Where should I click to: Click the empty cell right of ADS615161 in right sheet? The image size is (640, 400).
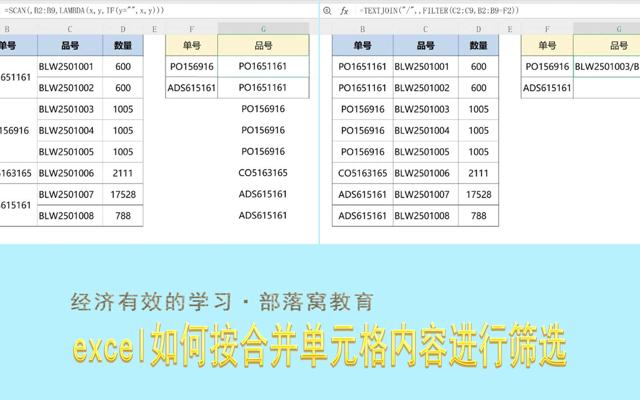tap(607, 88)
